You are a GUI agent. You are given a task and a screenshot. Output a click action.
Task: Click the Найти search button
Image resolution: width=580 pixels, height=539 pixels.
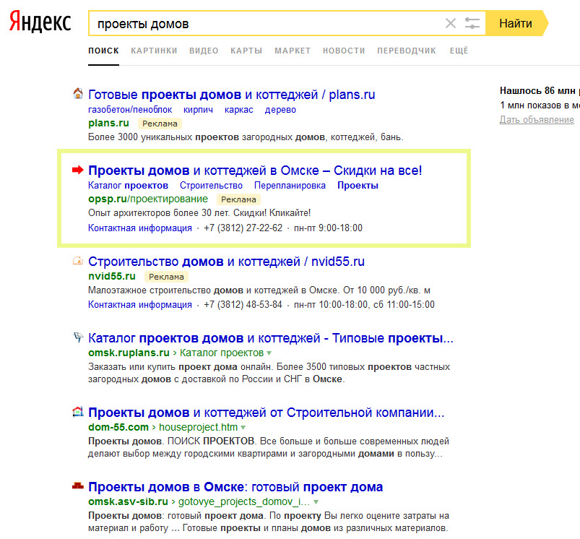click(x=516, y=23)
